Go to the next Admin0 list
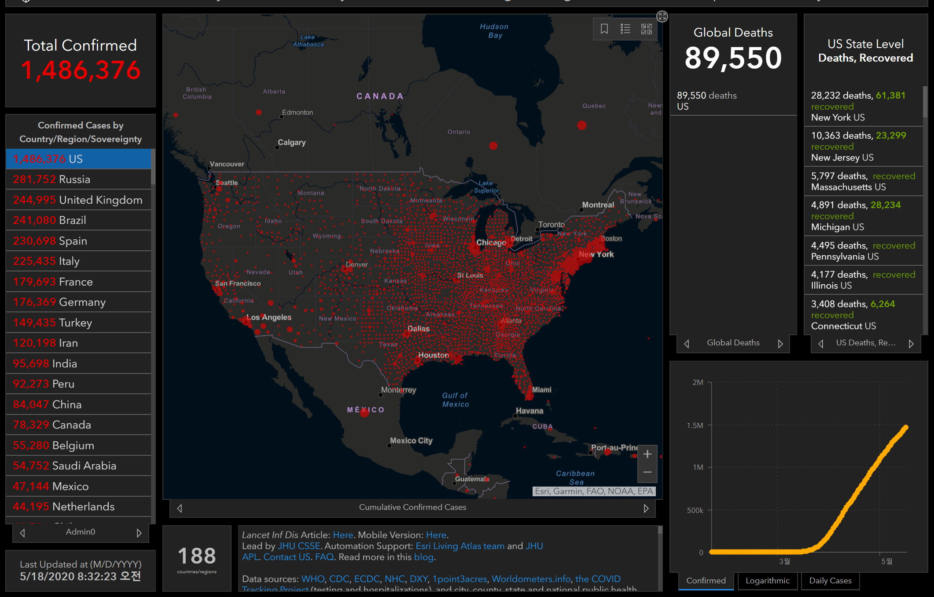This screenshot has width=934, height=597. click(x=139, y=533)
